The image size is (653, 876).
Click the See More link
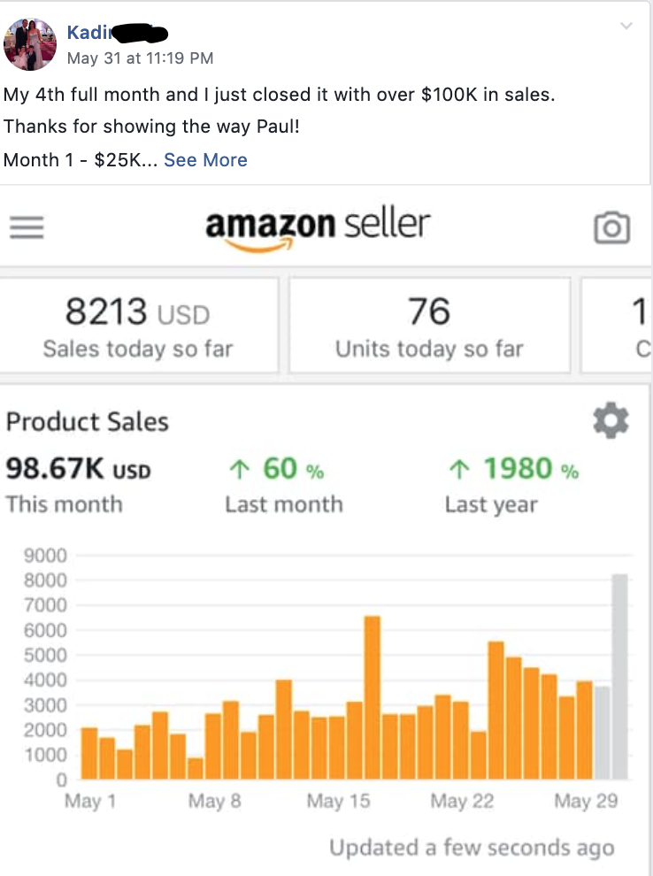205,160
